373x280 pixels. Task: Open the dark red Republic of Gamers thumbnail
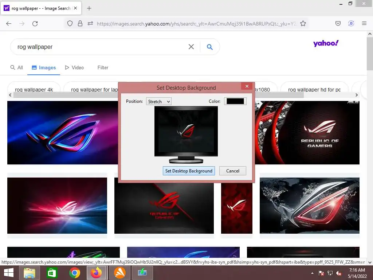[164, 208]
